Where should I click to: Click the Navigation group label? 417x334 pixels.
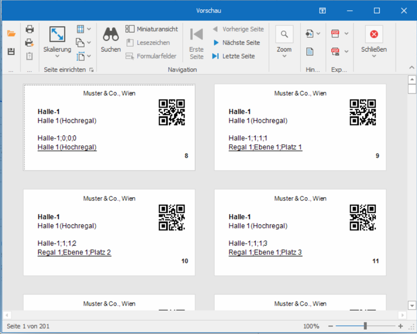coord(182,70)
